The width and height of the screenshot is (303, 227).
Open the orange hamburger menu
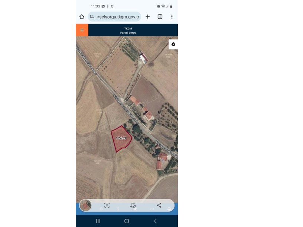click(82, 30)
